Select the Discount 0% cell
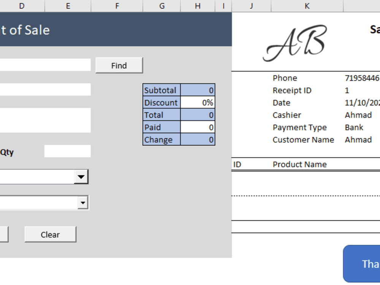 point(198,103)
